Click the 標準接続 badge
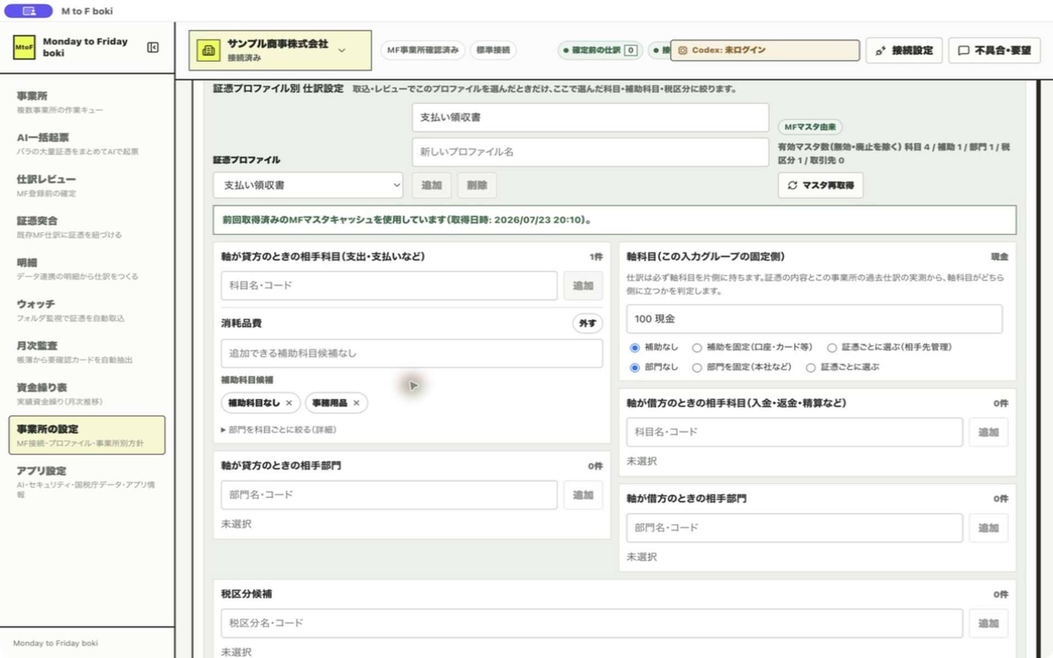1053x658 pixels. 493,50
